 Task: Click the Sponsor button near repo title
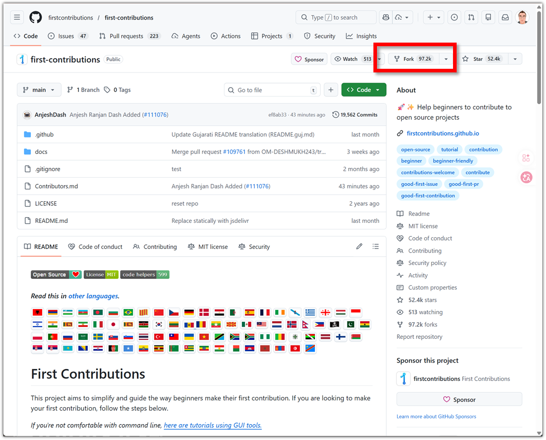click(x=309, y=59)
